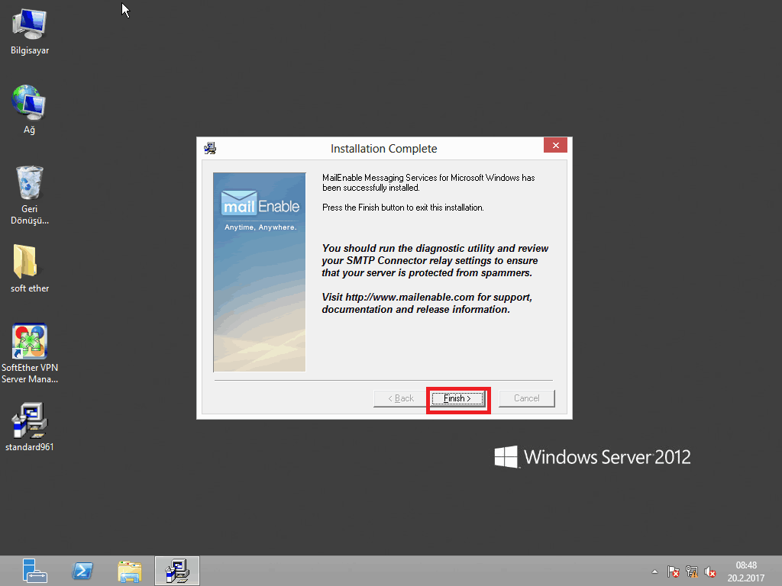Select the standard961 installer file icon
The height and width of the screenshot is (586, 782).
[x=30, y=427]
